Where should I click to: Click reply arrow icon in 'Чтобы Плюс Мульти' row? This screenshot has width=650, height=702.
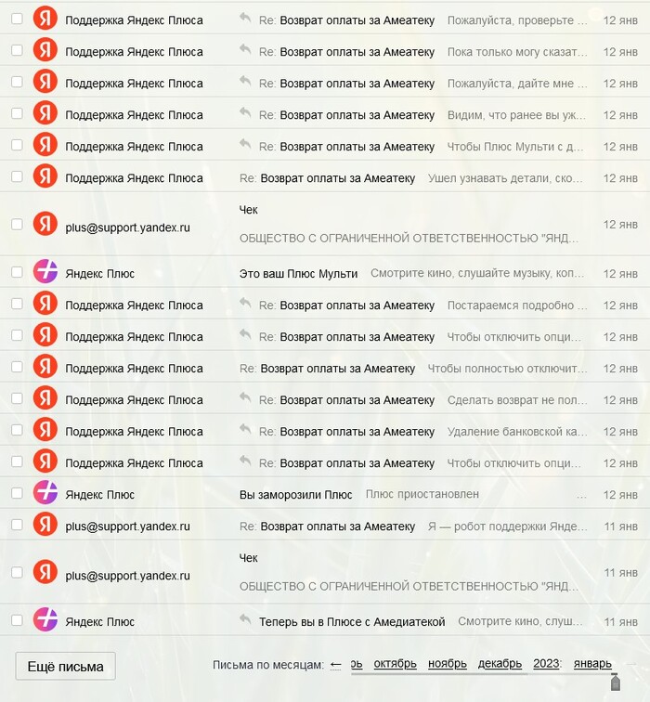pyautogui.click(x=245, y=144)
